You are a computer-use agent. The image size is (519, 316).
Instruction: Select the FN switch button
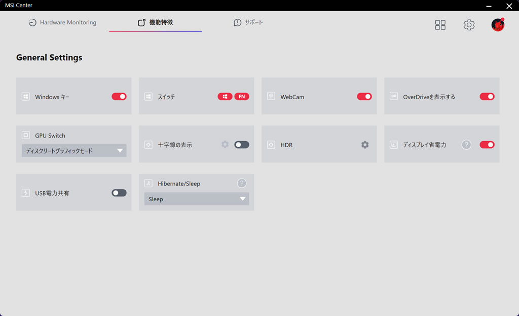pos(242,97)
